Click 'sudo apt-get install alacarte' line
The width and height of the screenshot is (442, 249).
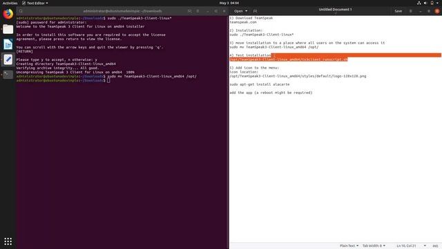[260, 84]
